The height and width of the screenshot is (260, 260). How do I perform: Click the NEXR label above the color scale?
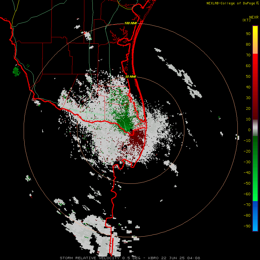coord(254,17)
